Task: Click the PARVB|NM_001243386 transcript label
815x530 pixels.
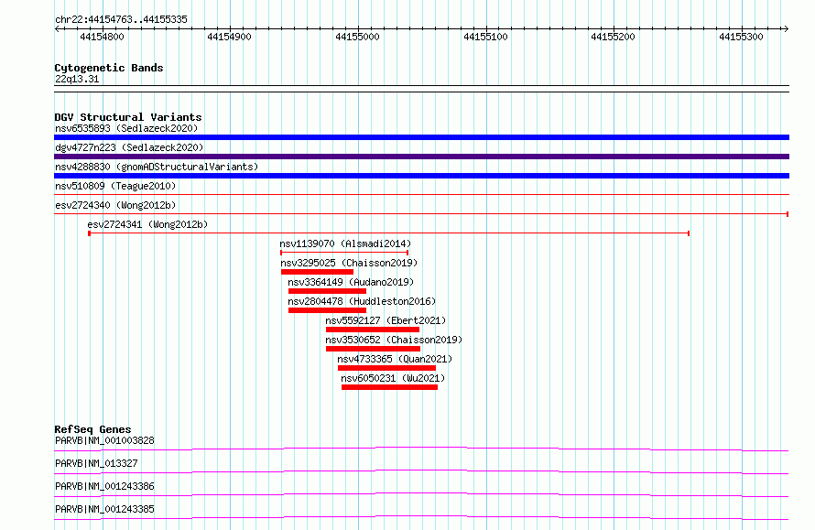Action: click(x=104, y=486)
